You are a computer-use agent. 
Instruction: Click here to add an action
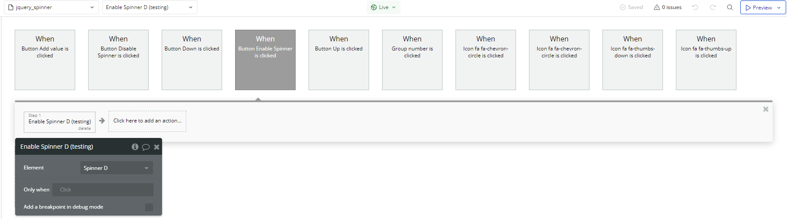[x=147, y=121]
